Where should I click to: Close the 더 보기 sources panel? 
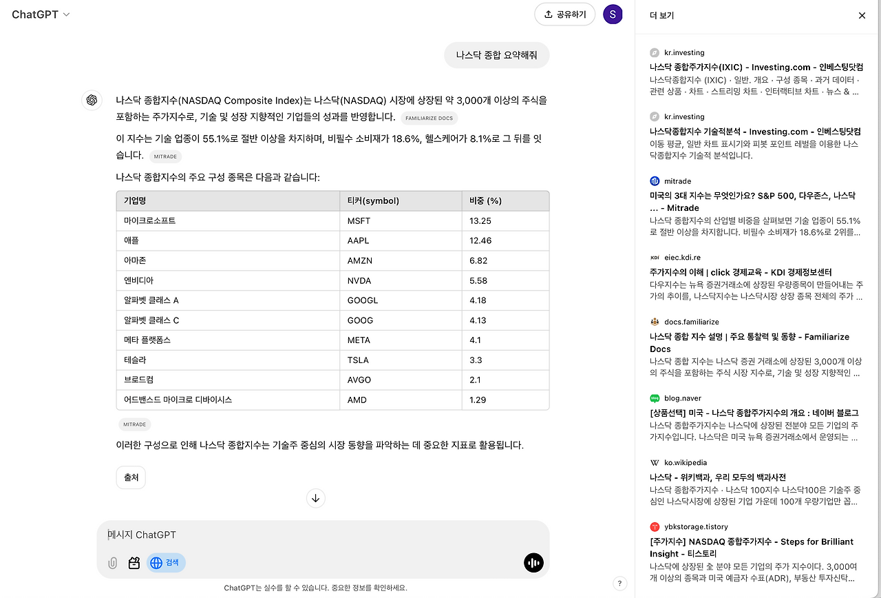click(862, 15)
